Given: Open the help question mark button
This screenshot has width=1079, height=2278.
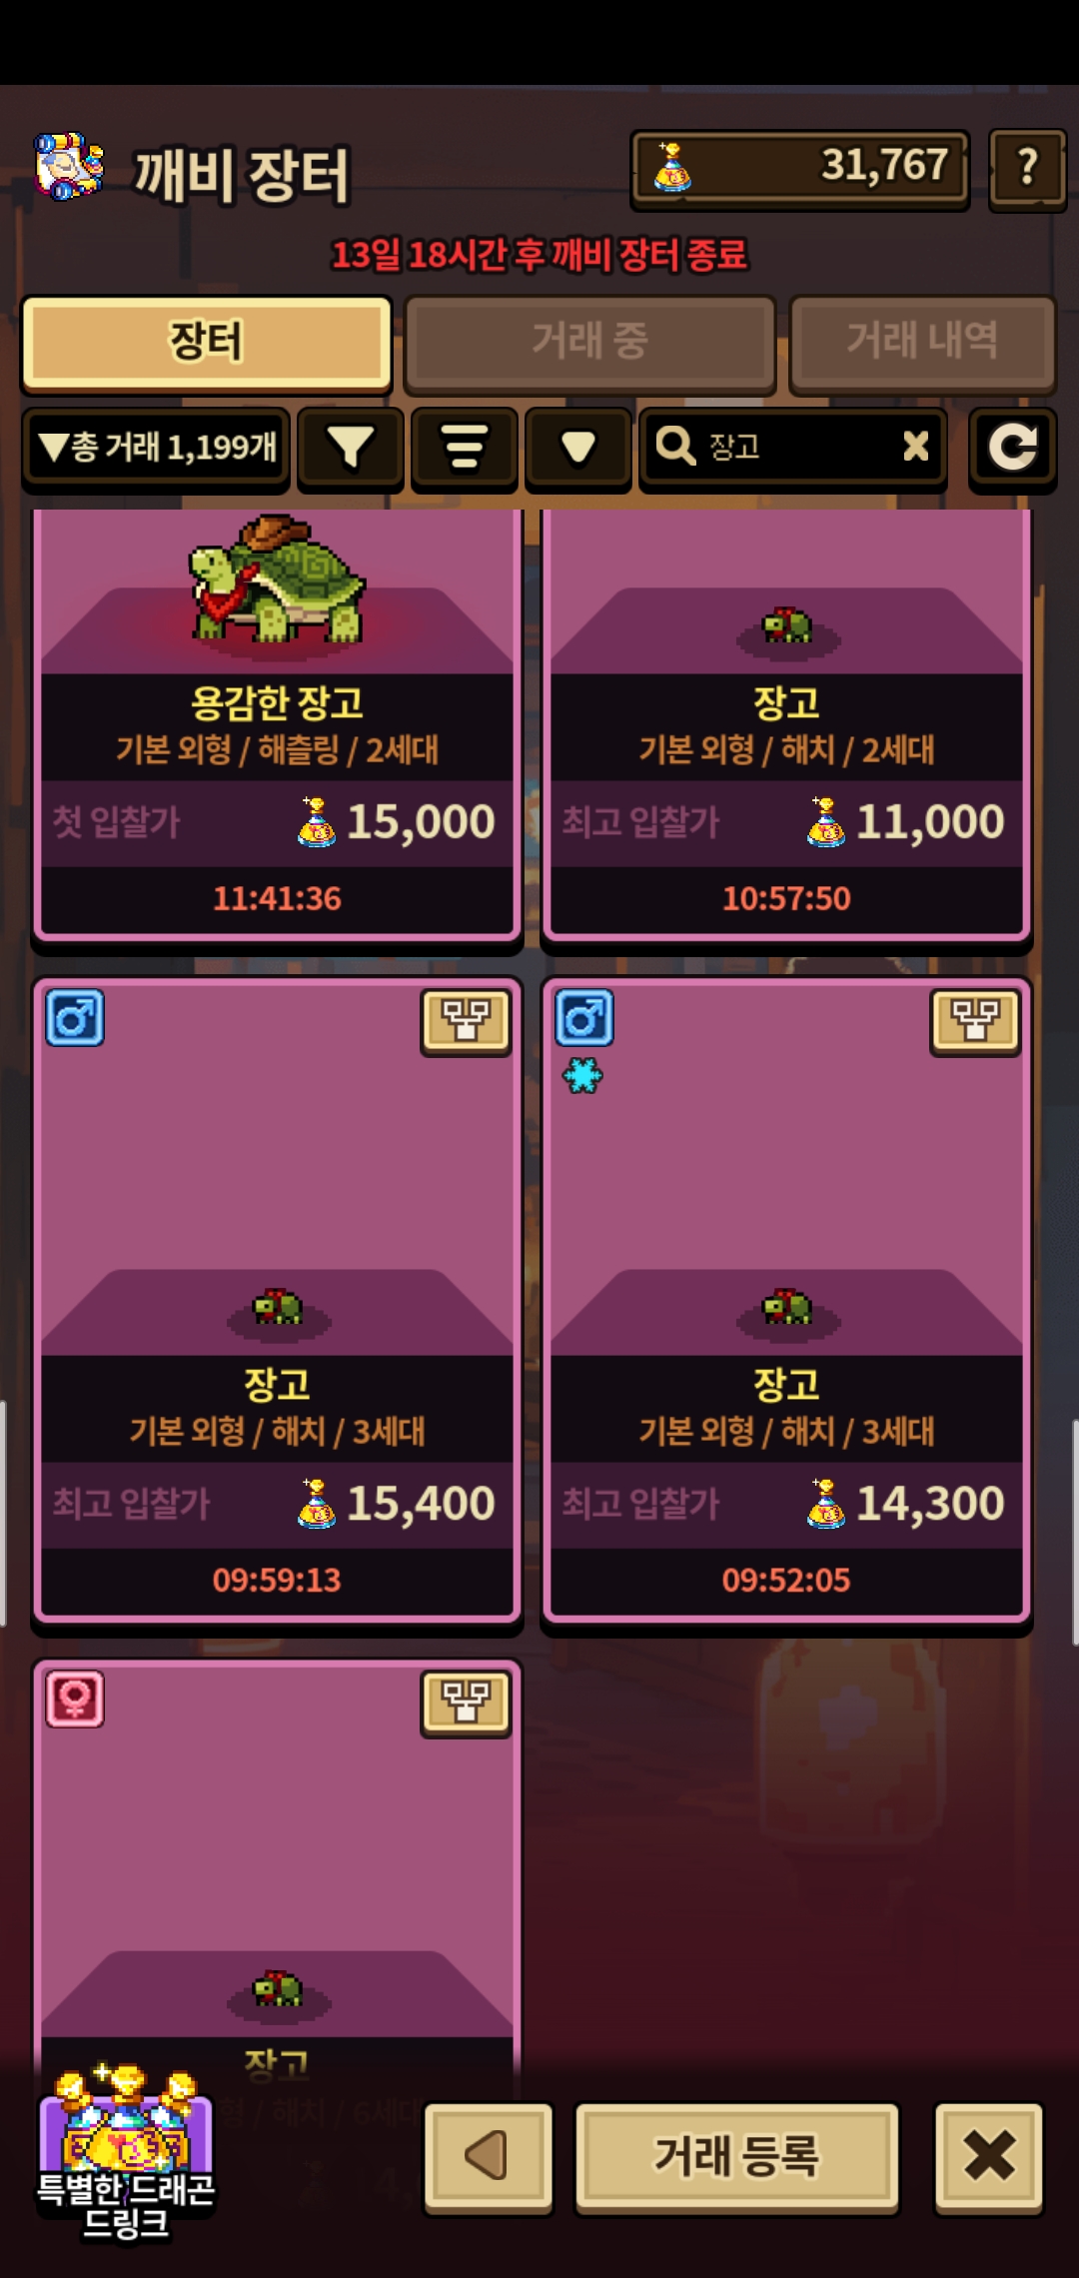Looking at the screenshot, I should [1027, 168].
